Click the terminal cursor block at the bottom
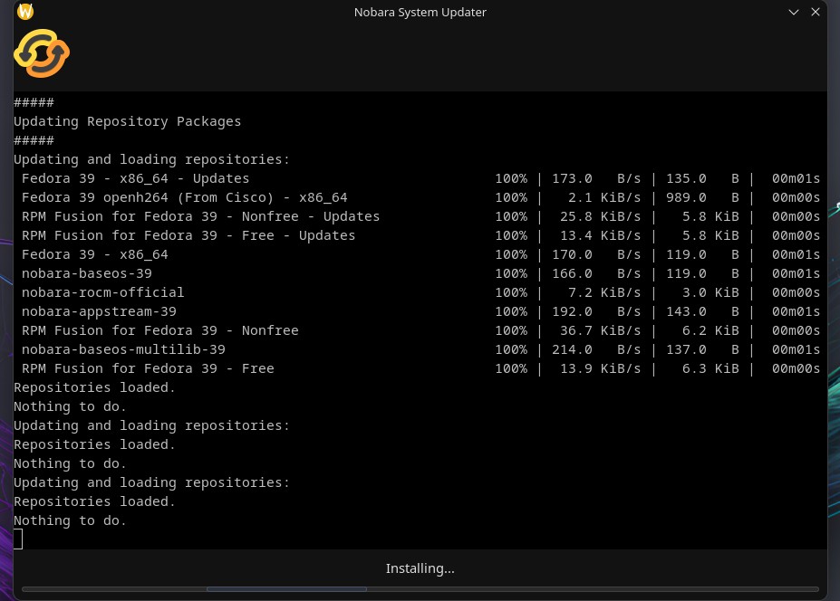This screenshot has width=840, height=601. [x=18, y=539]
